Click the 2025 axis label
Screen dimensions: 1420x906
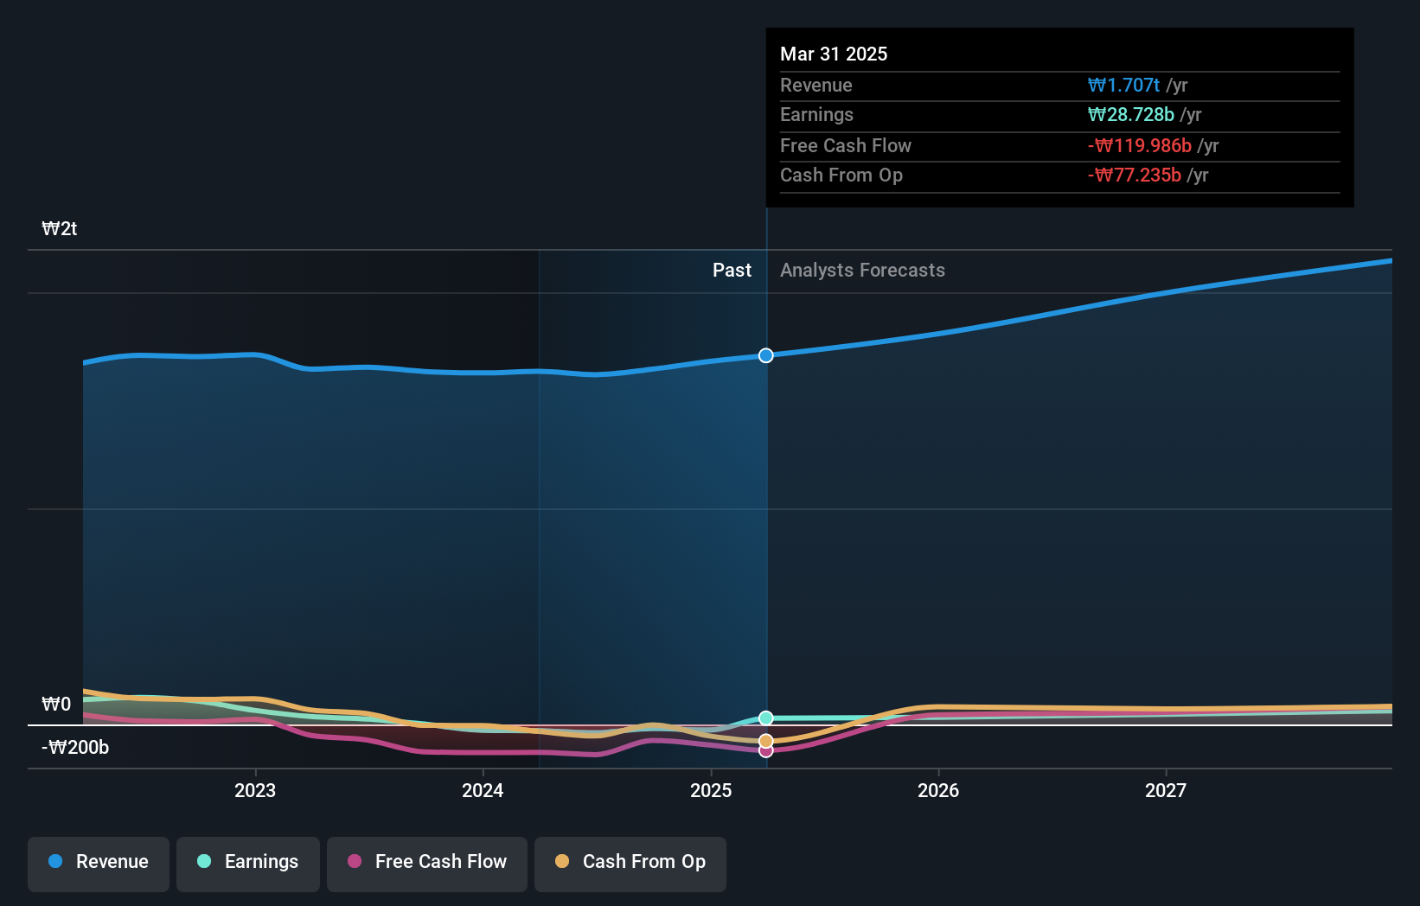710,789
